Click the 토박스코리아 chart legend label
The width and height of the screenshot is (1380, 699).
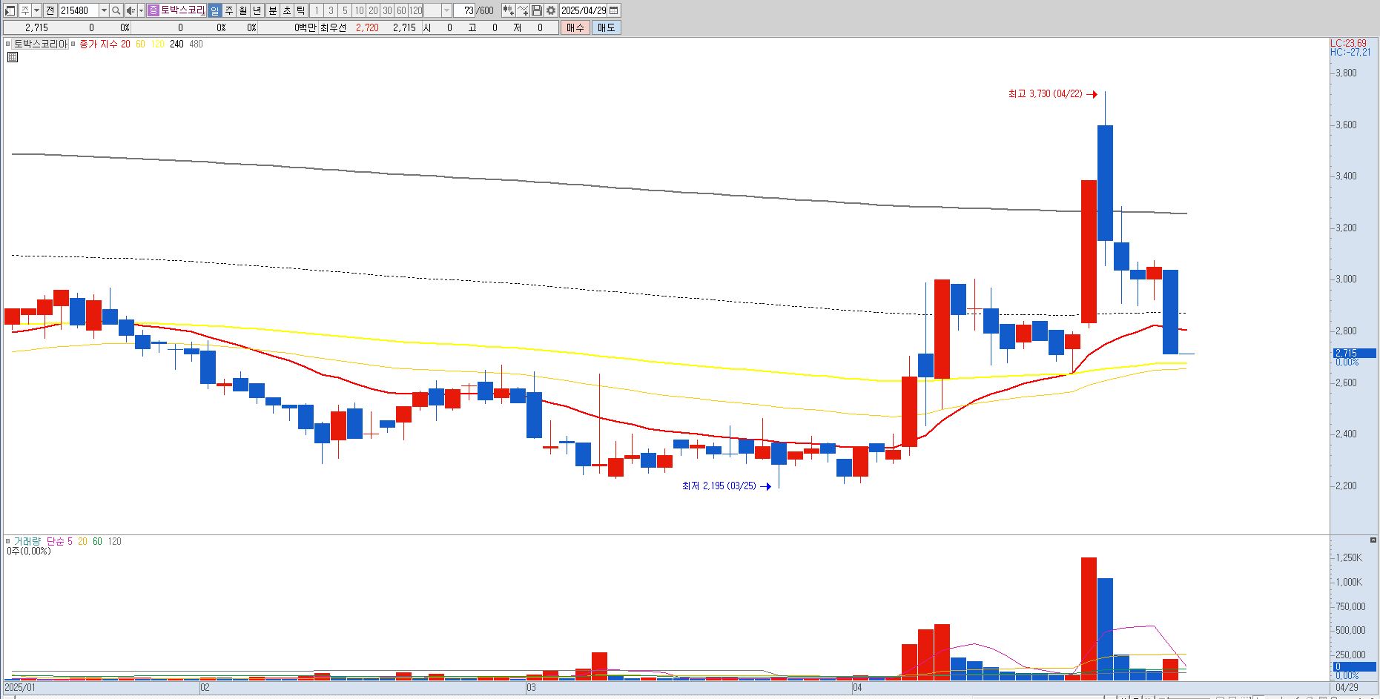coord(41,44)
